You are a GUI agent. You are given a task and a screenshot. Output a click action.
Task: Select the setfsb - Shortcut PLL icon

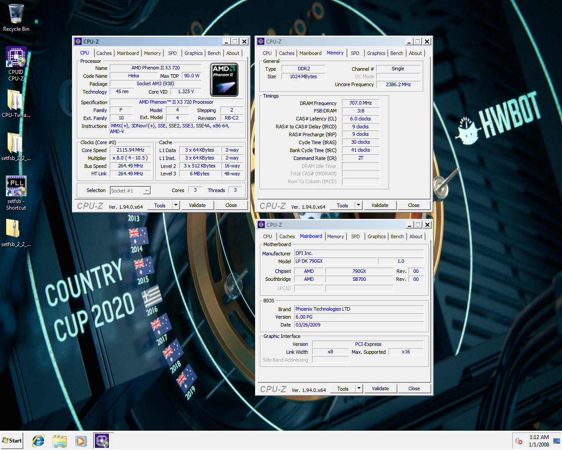point(16,192)
